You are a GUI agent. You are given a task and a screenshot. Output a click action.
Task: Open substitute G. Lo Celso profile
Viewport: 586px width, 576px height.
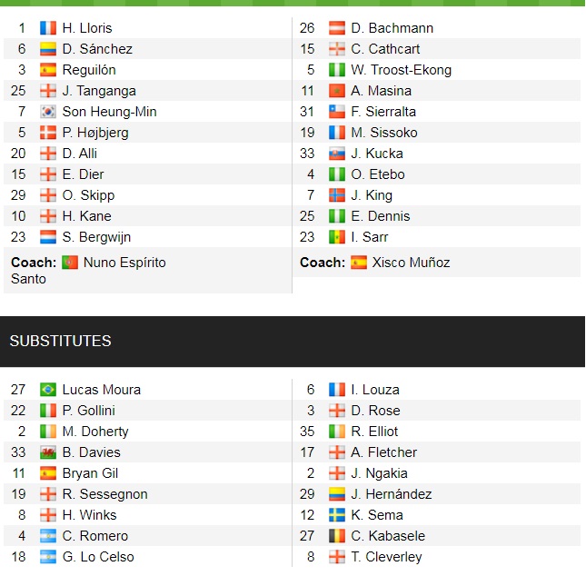point(98,557)
